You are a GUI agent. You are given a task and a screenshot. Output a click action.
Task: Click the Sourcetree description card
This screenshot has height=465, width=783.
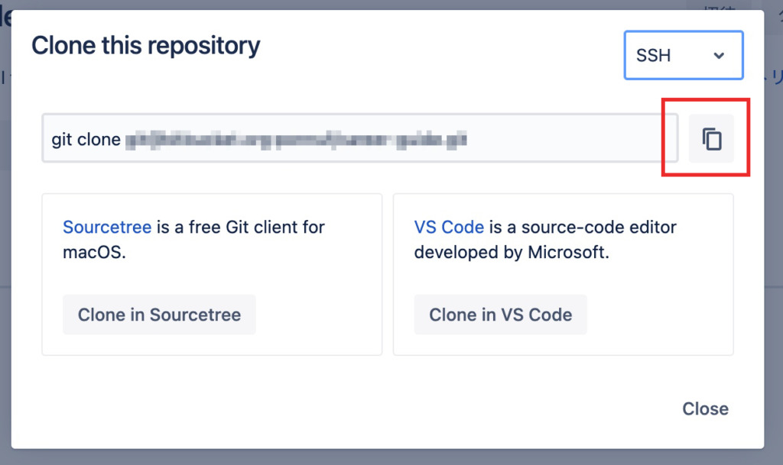coord(213,274)
